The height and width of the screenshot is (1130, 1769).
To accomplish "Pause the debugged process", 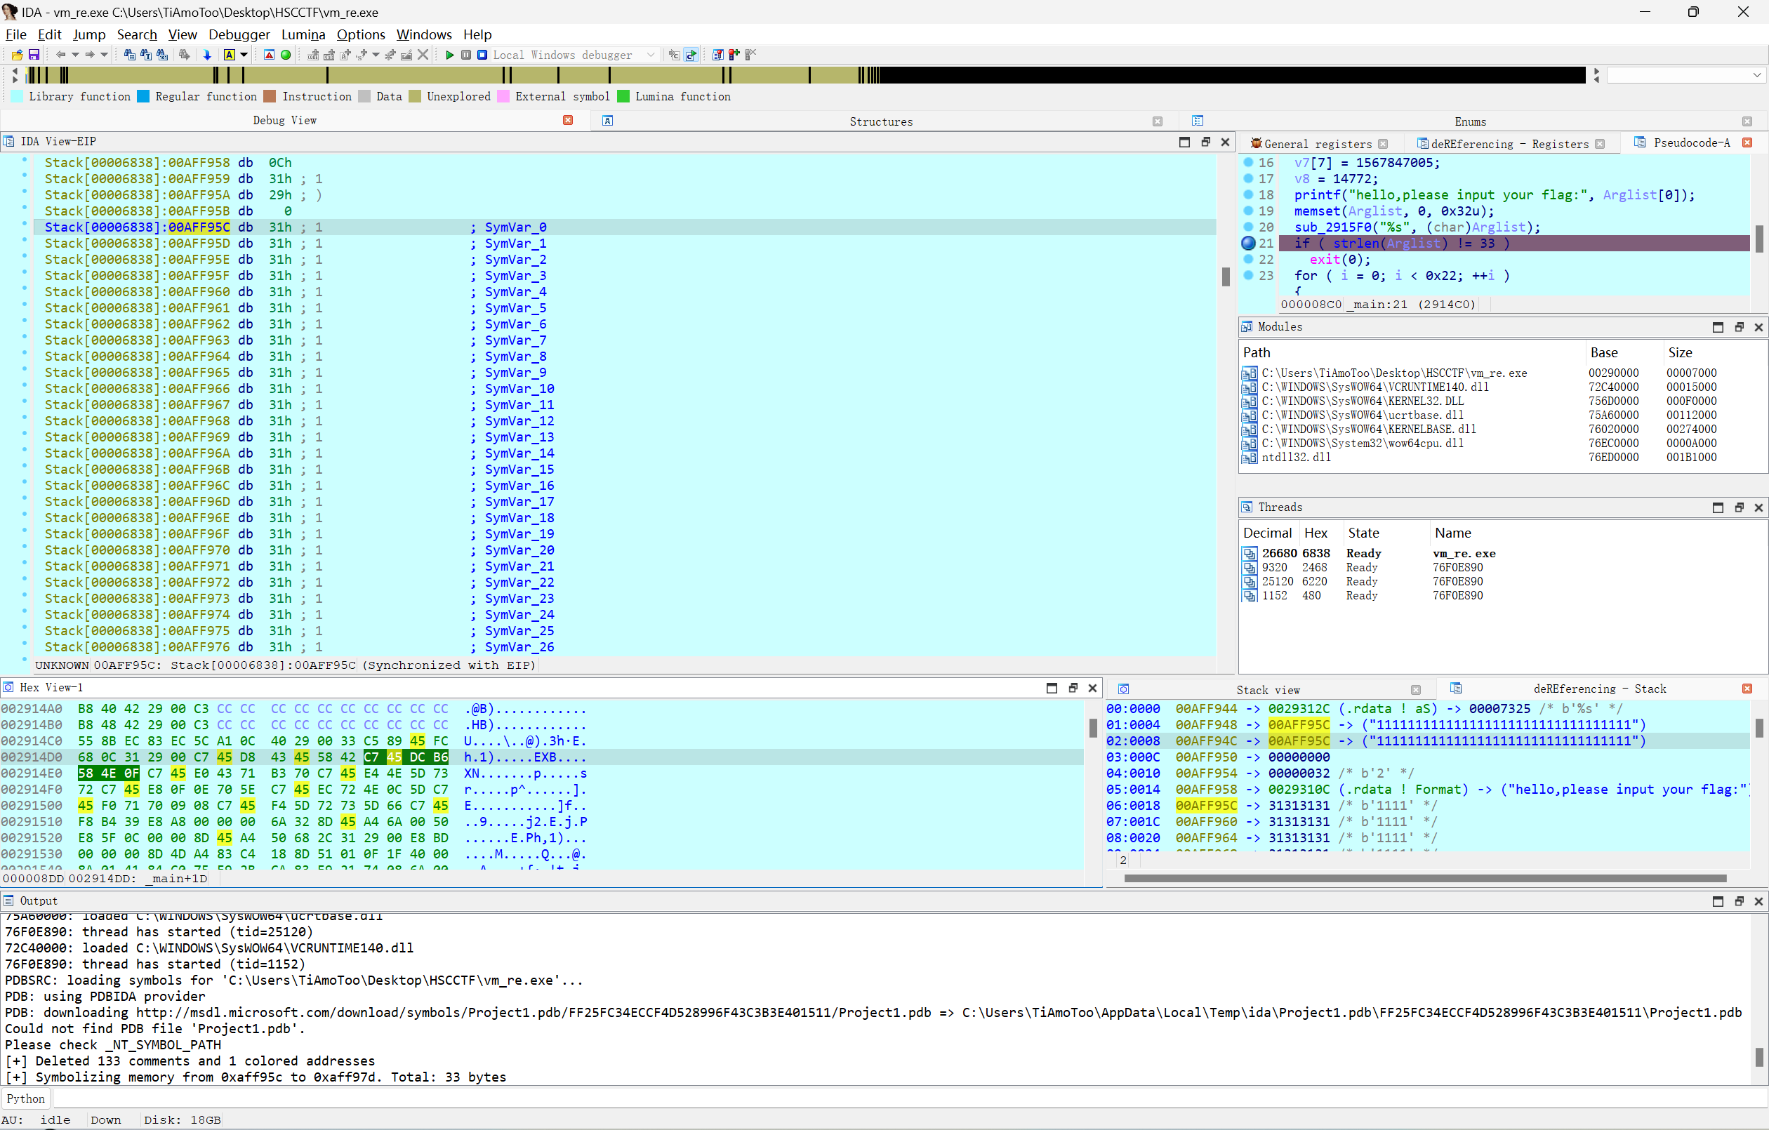I will point(465,55).
